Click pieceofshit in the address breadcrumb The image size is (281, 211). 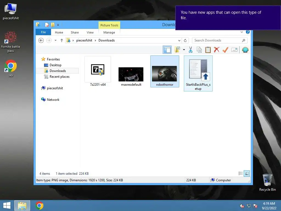point(84,40)
